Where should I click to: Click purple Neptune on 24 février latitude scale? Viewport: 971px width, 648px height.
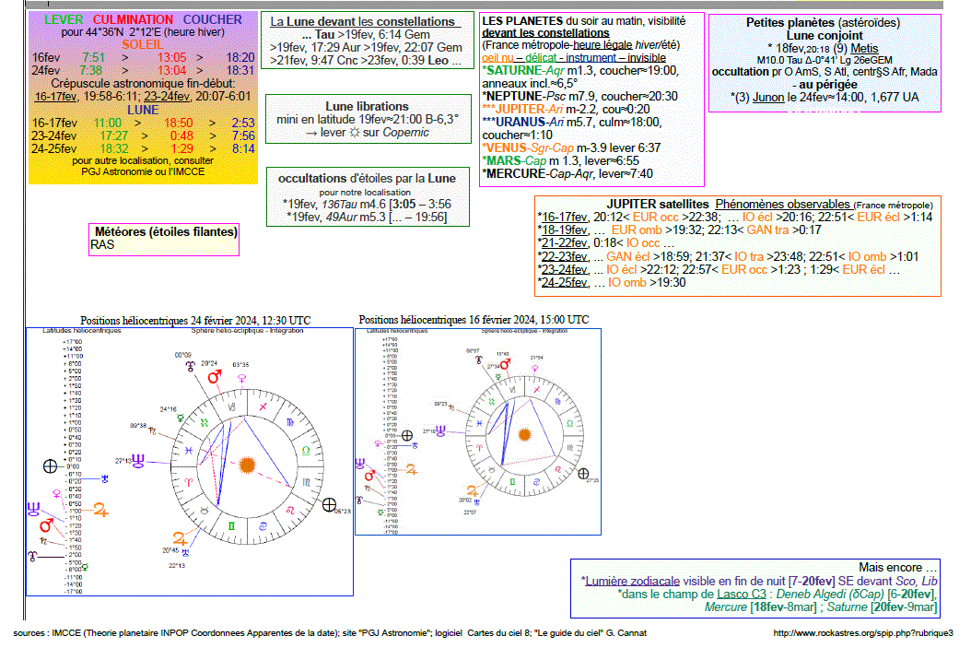(x=33, y=510)
